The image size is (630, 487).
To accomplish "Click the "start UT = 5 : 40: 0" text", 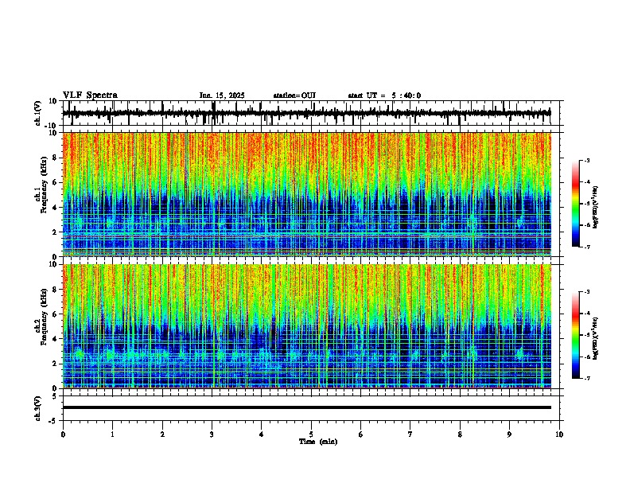I will (384, 95).
